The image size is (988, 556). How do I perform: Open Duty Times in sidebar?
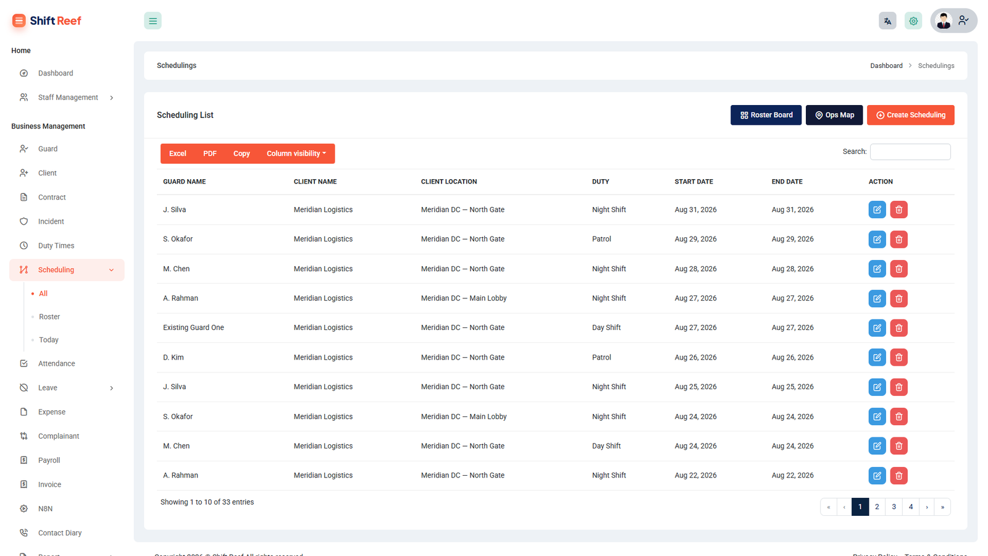point(67,245)
